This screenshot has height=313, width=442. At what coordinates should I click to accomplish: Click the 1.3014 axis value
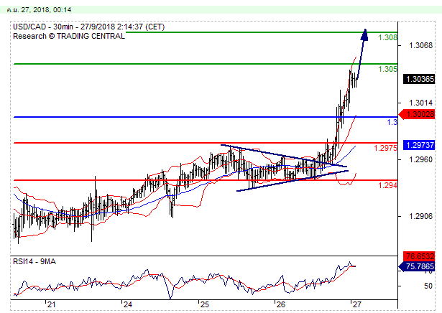click(420, 103)
